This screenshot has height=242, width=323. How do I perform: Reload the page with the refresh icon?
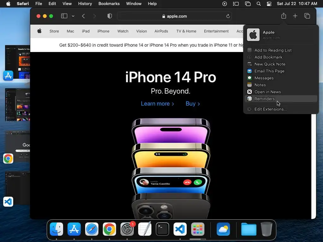(228, 16)
